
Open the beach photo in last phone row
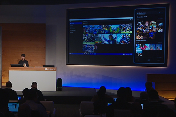tap(139, 53)
